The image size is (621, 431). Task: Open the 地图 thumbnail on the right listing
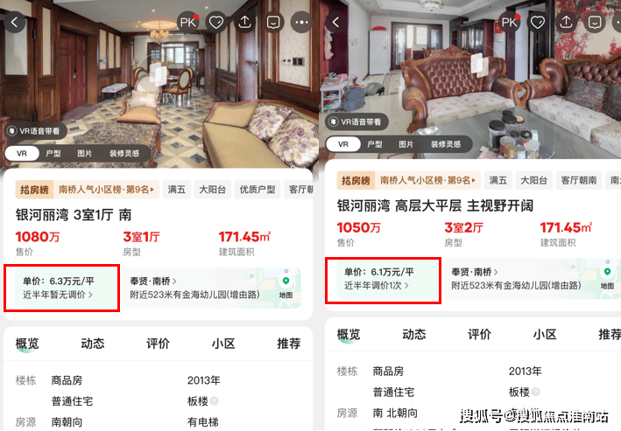[607, 277]
